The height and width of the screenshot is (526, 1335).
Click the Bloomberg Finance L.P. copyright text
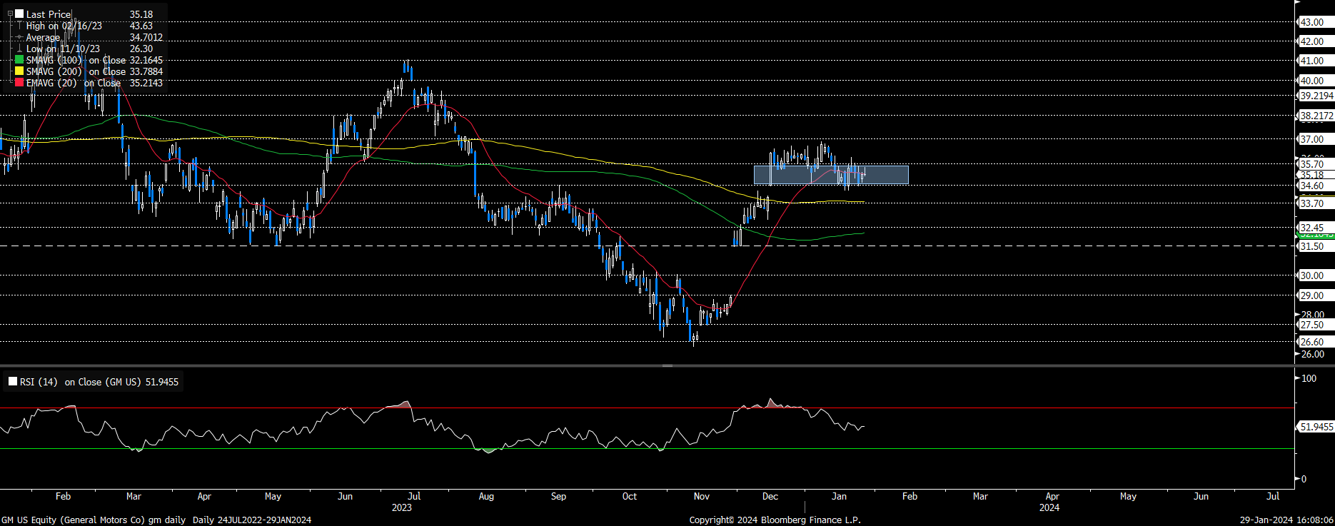[x=775, y=520]
